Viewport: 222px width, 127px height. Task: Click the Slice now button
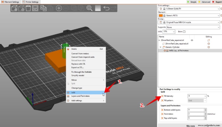tap(190, 126)
